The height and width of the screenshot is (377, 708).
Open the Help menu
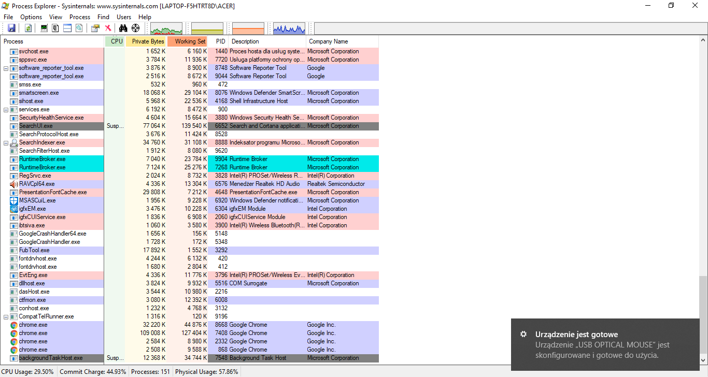pos(145,17)
